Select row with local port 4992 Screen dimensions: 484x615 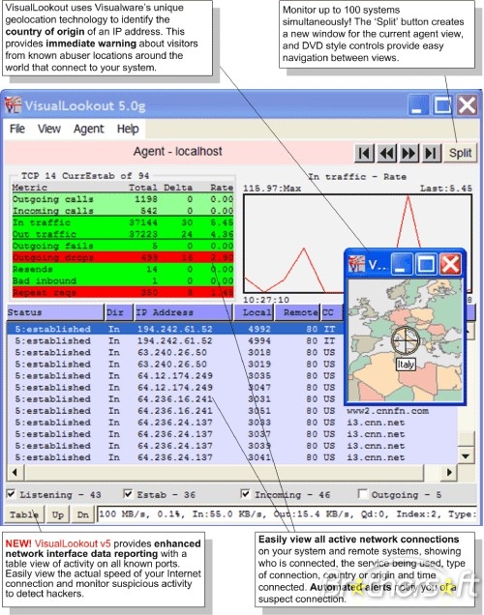175,329
